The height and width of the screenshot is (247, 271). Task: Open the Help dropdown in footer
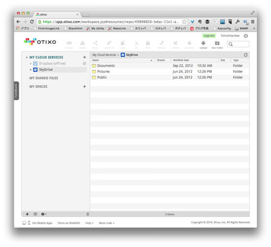tap(89, 223)
